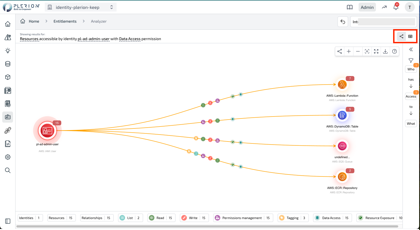
Task: Click the filter funnel icon
Action: 411,60
